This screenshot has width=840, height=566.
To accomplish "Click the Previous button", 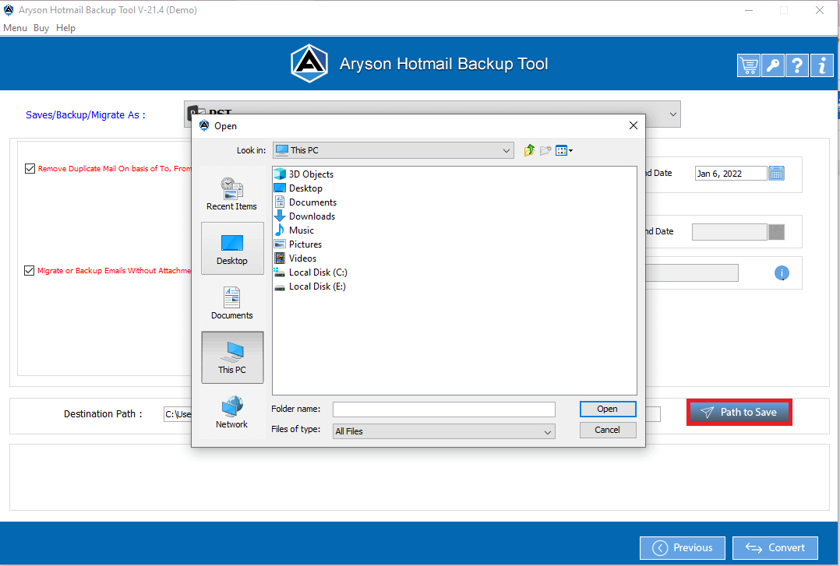I will [x=682, y=548].
